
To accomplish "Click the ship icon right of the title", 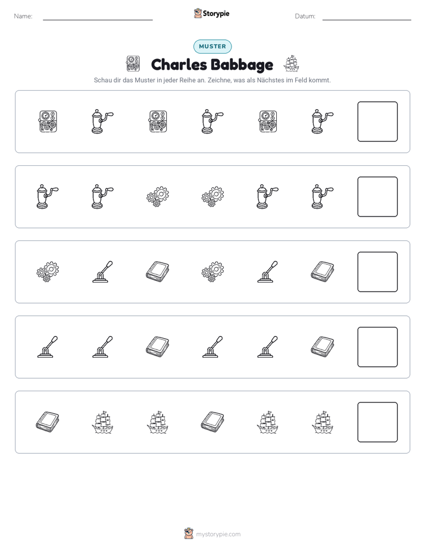I will click(x=291, y=64).
